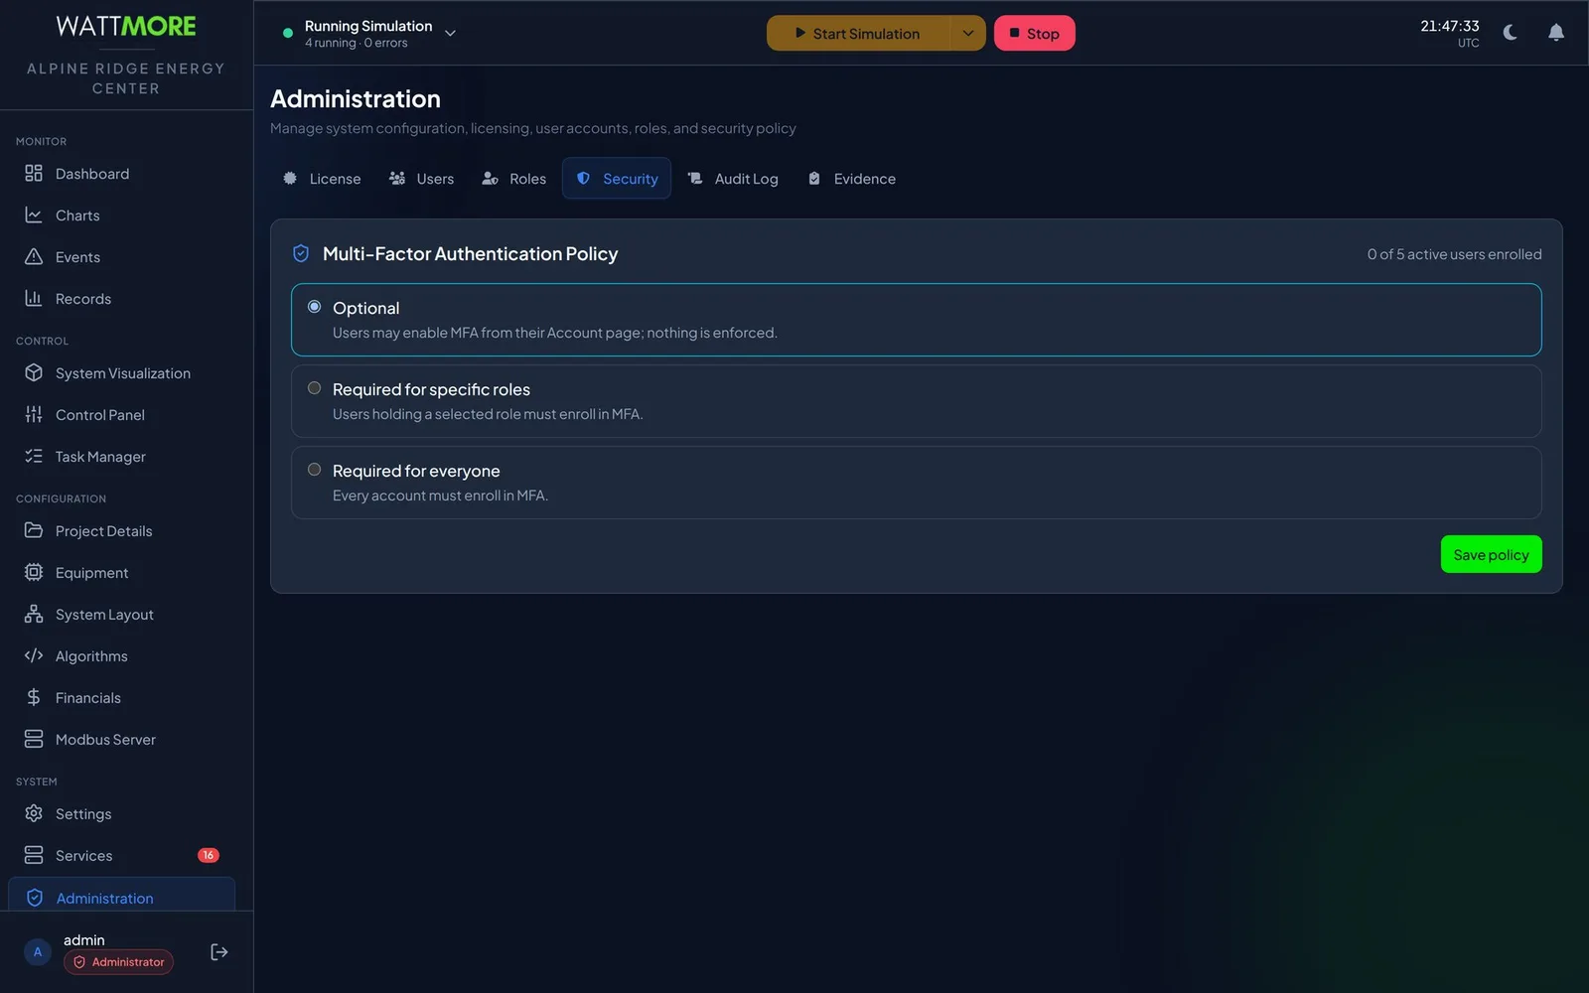1589x993 pixels.
Task: Open the Algorithms code icon
Action: click(34, 656)
